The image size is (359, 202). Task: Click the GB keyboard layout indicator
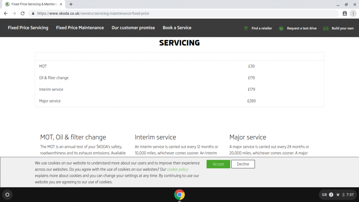(x=324, y=195)
